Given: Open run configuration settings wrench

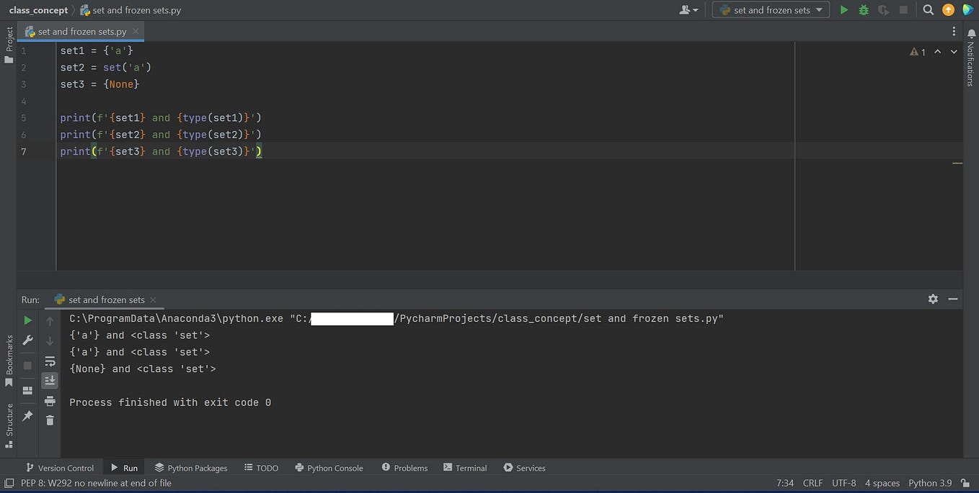Looking at the screenshot, I should (x=27, y=340).
